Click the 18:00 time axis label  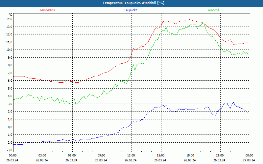click(x=190, y=155)
